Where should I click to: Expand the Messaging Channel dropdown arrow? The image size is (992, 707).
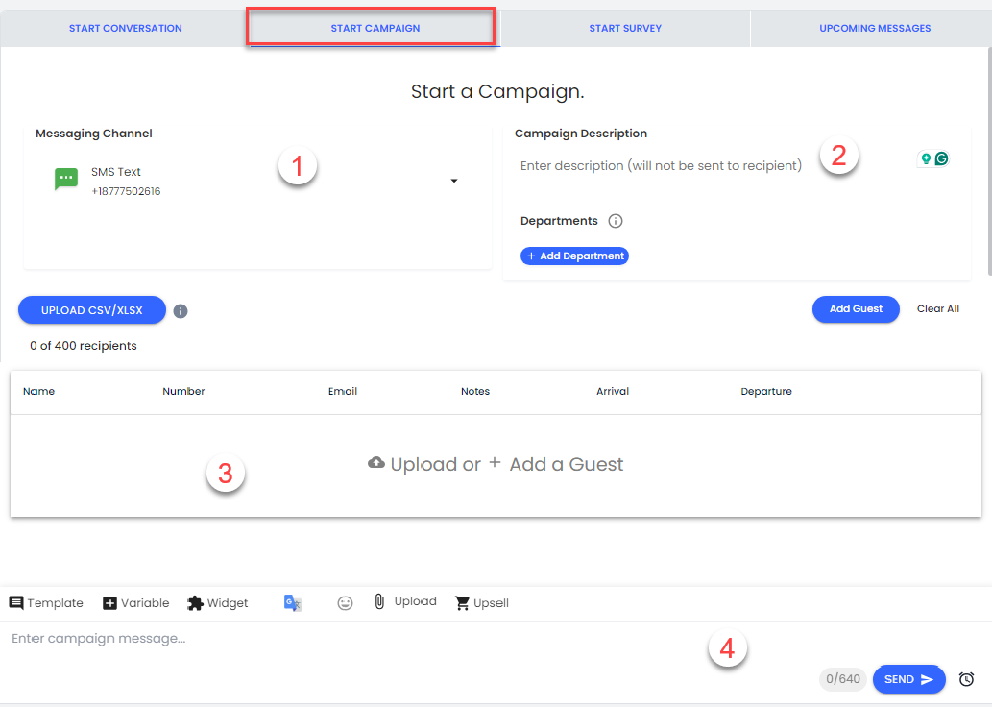coord(454,181)
